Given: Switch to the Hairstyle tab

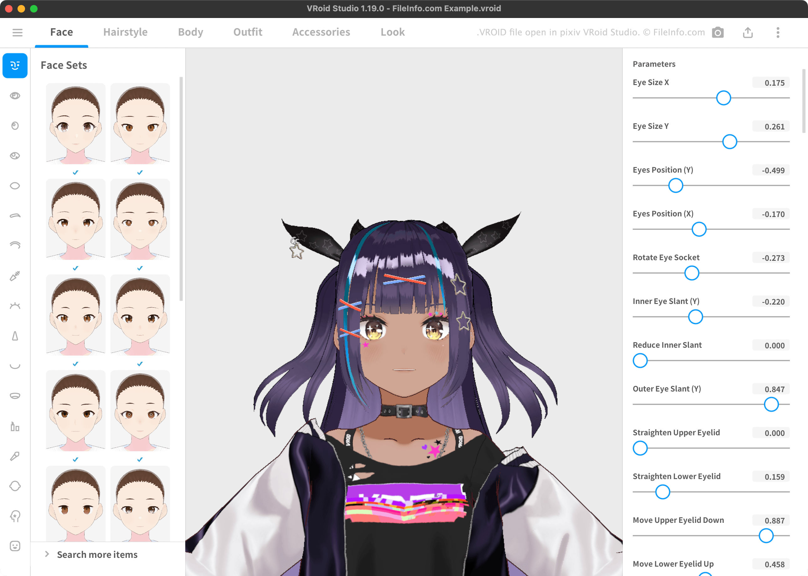Looking at the screenshot, I should pos(125,32).
